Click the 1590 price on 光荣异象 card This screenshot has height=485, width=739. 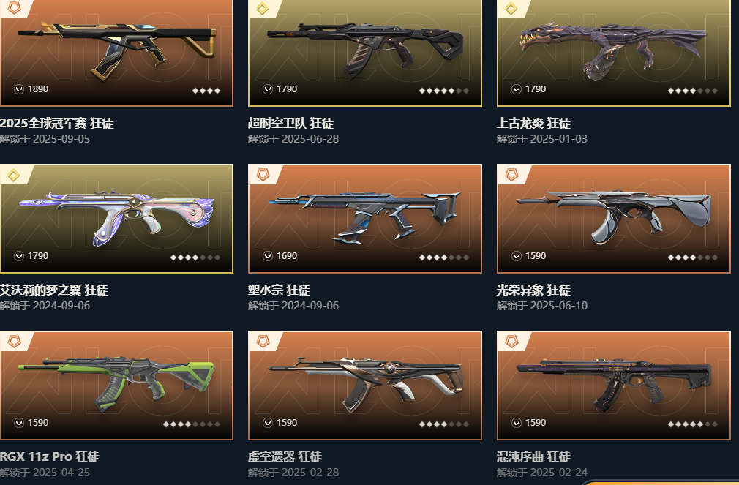click(536, 256)
